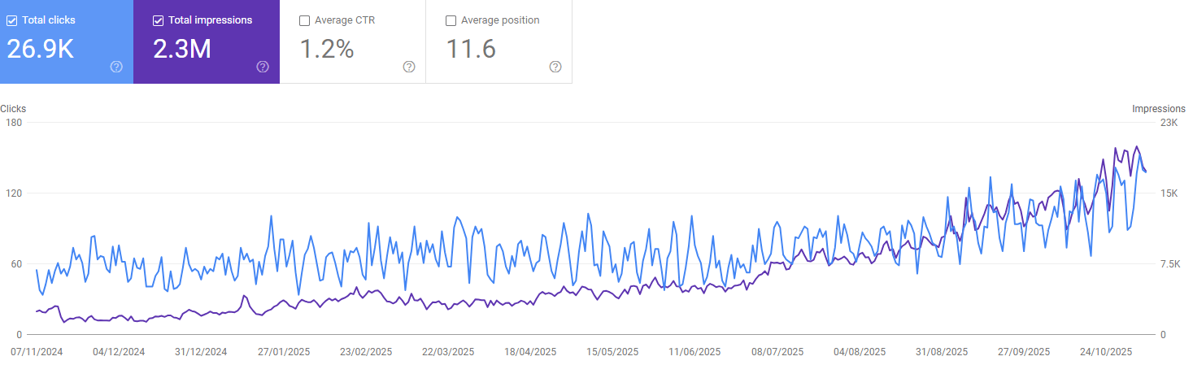The height and width of the screenshot is (365, 1193).
Task: Click the Average CTR help question mark
Action: point(409,67)
